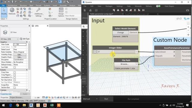Collapse the Extents properties group
The height and width of the screenshot is (108, 192).
[27, 70]
